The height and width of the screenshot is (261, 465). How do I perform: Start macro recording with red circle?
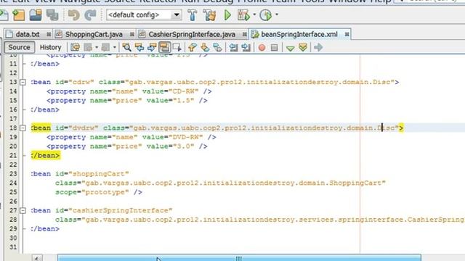[x=262, y=47]
